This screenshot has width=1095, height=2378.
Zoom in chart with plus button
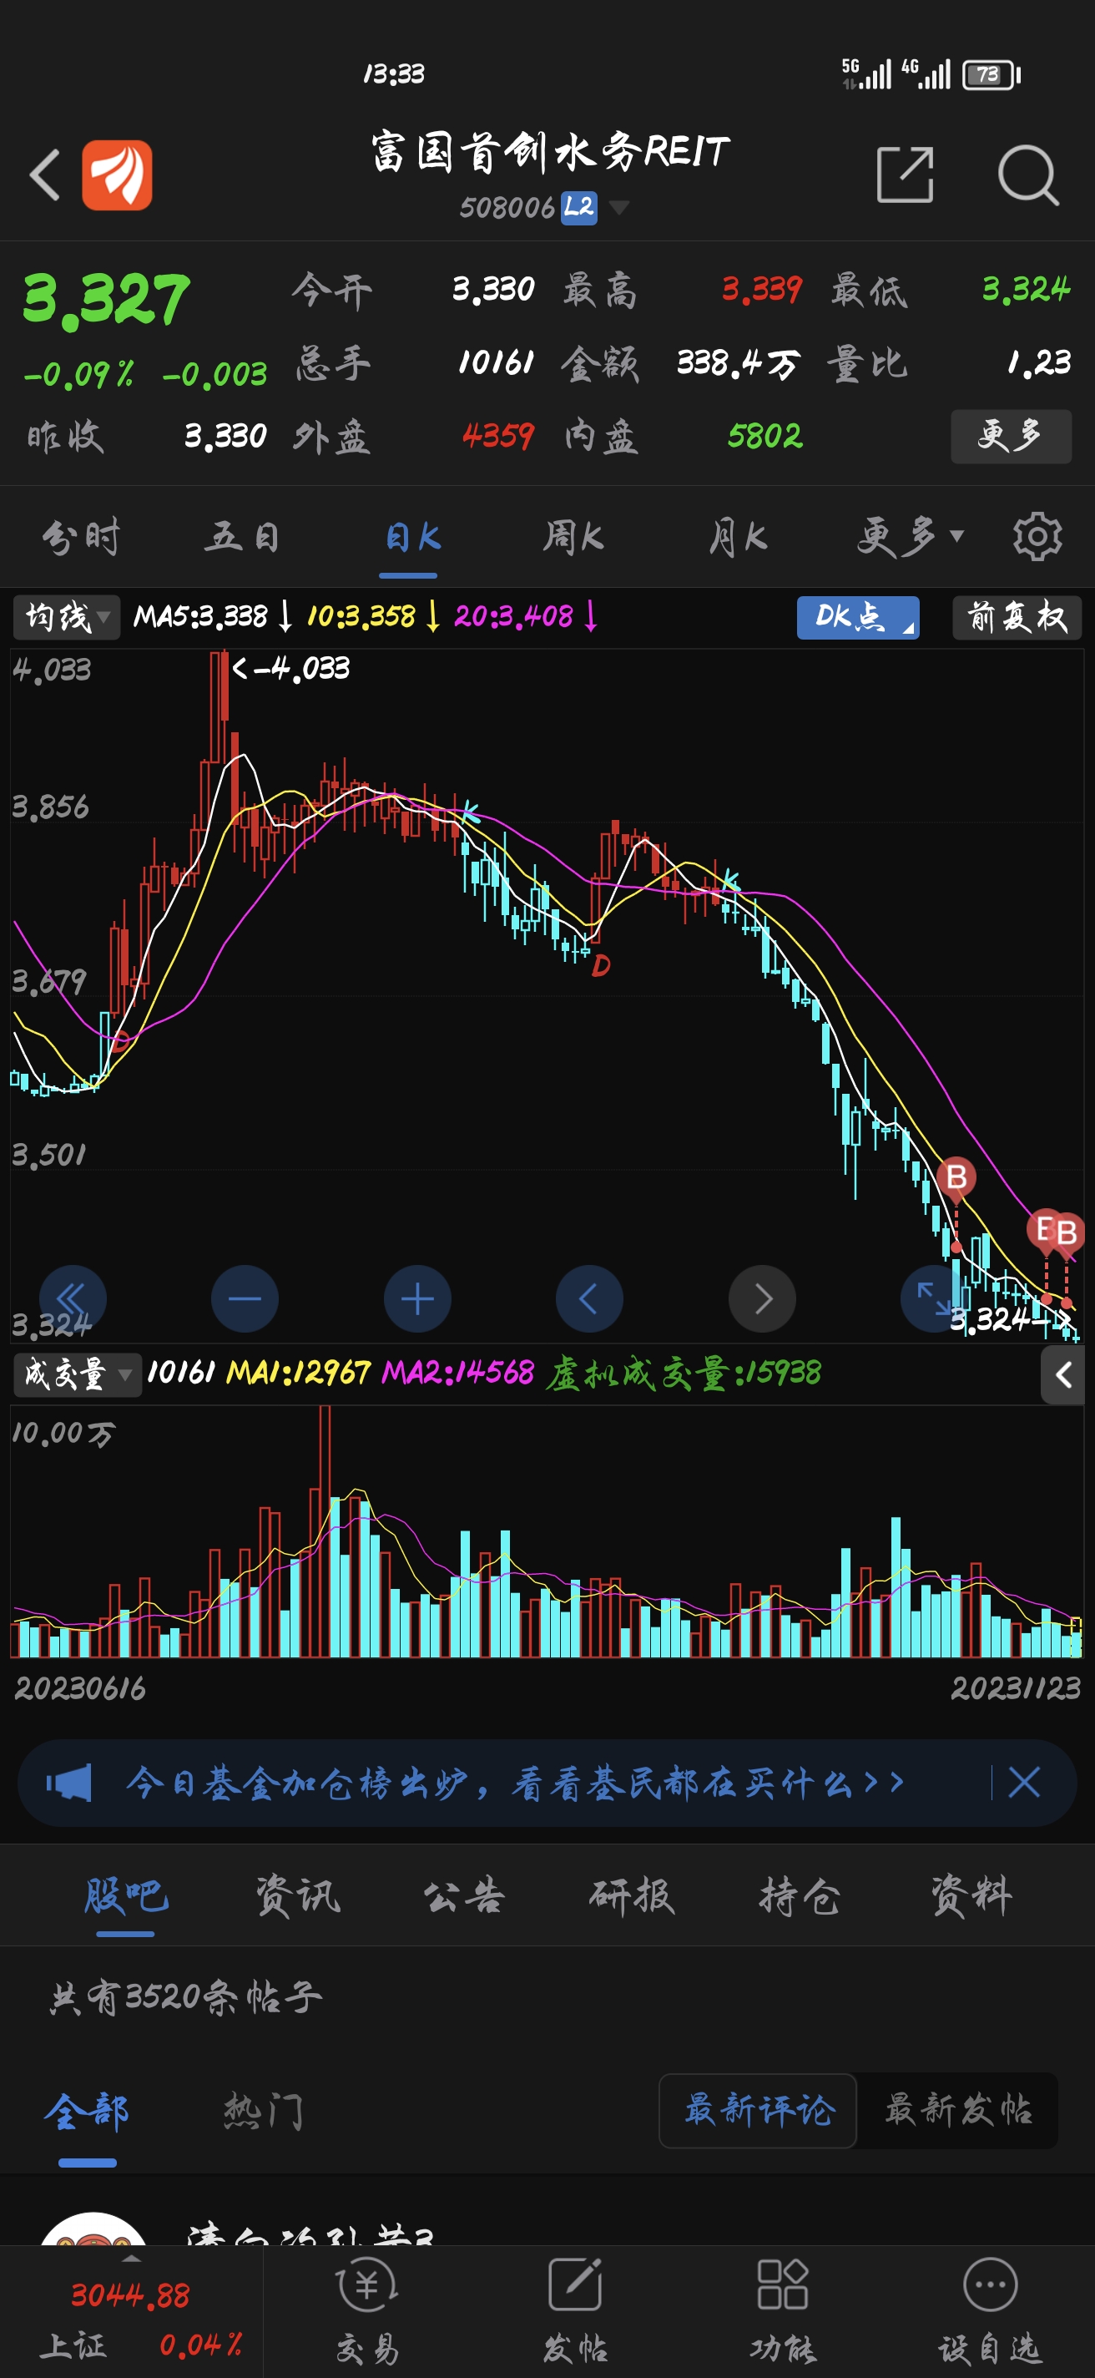click(417, 1298)
